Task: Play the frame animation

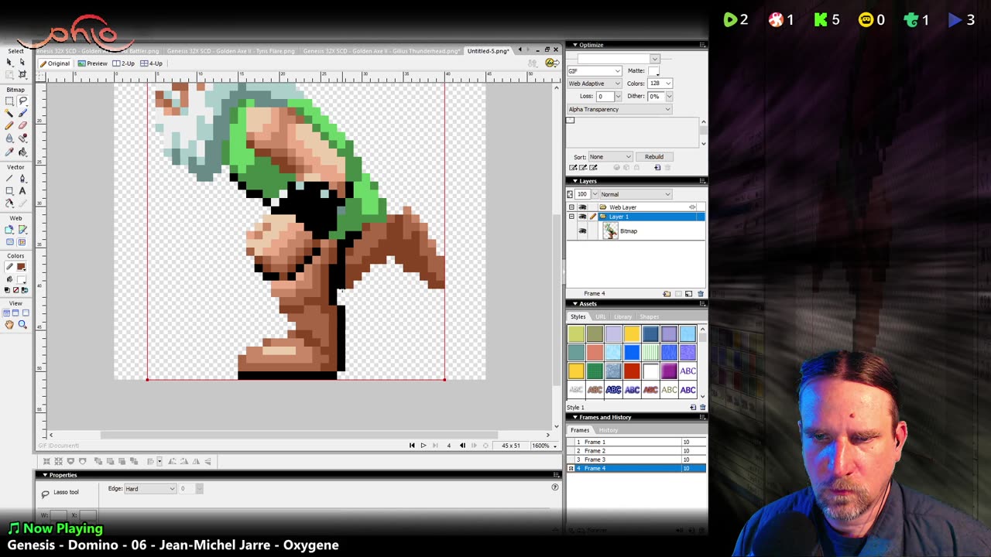Action: [423, 446]
